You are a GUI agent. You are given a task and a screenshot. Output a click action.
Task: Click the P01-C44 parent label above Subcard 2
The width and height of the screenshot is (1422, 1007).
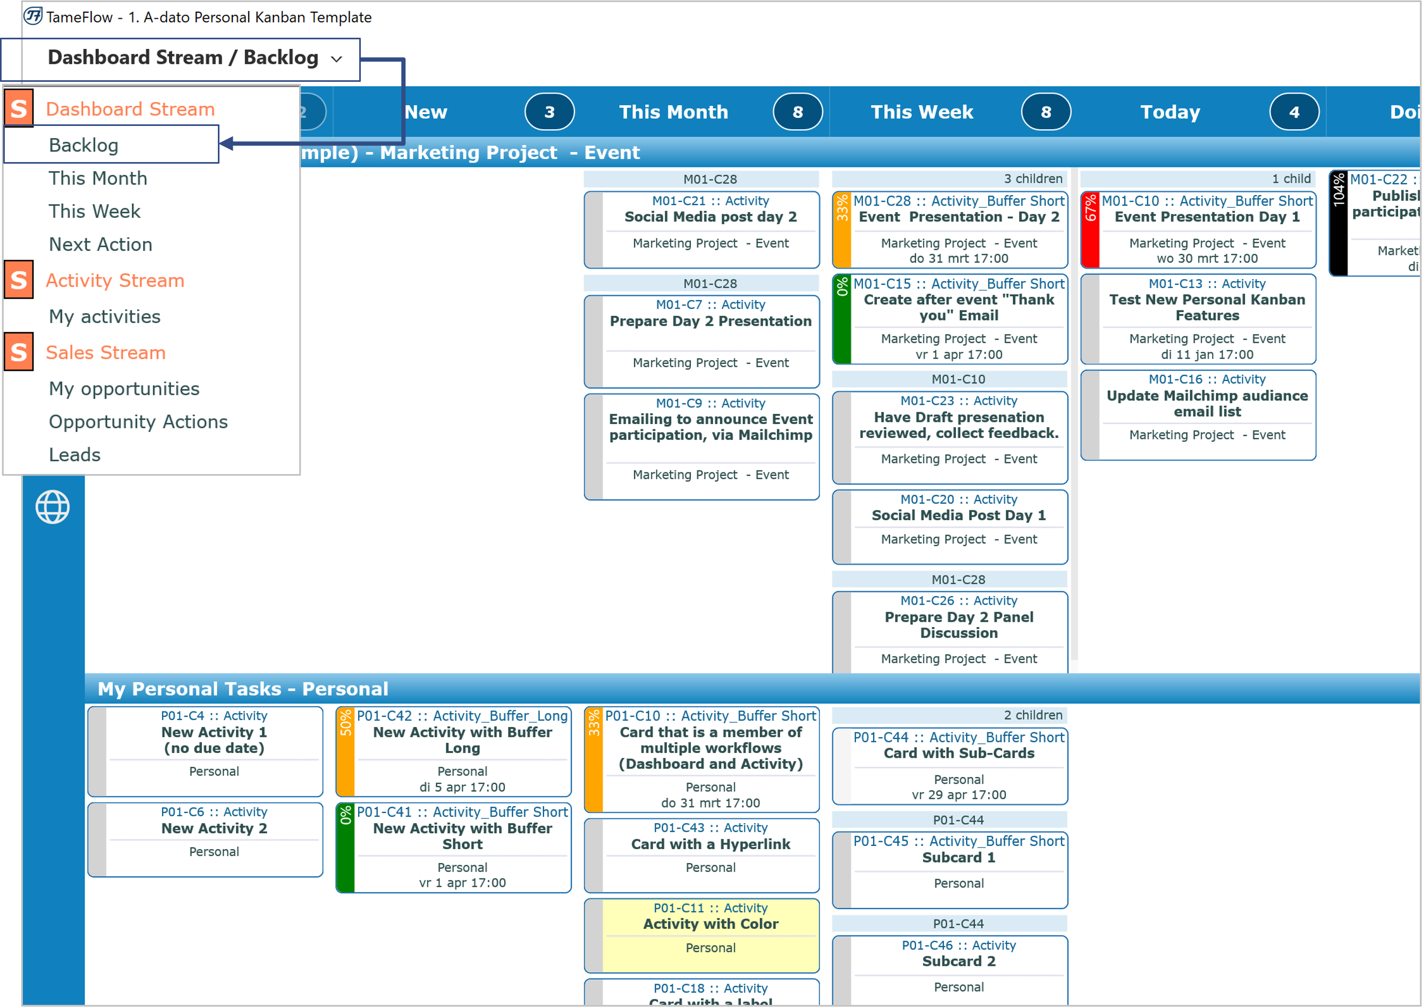point(950,923)
